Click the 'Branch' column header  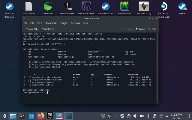[77, 75]
